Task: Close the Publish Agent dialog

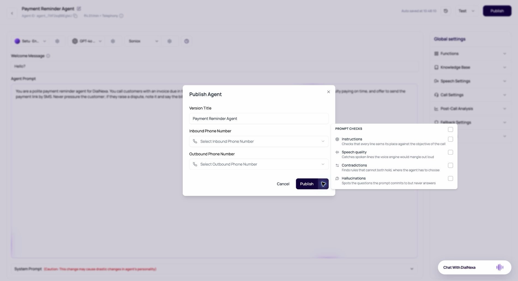Action: pyautogui.click(x=329, y=92)
